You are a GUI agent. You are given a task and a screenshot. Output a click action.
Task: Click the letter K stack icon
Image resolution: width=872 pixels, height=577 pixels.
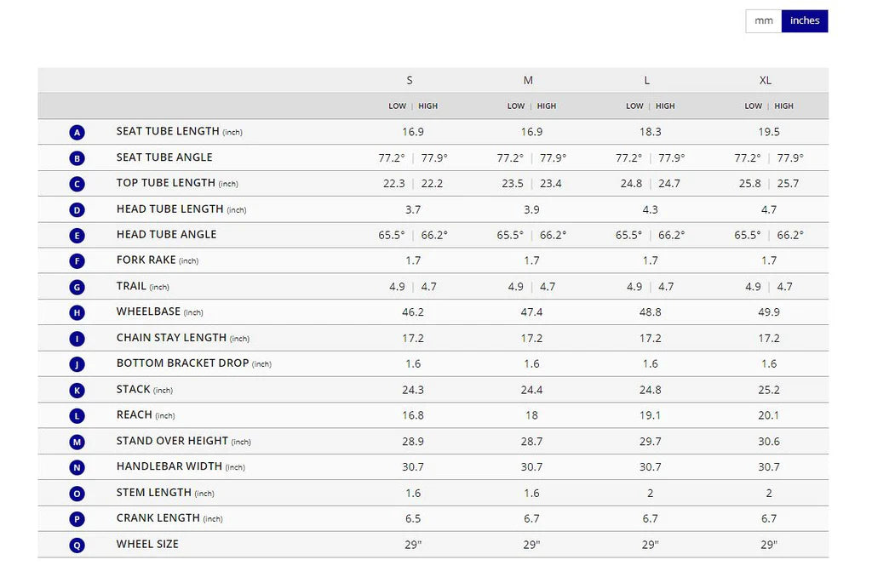click(77, 391)
